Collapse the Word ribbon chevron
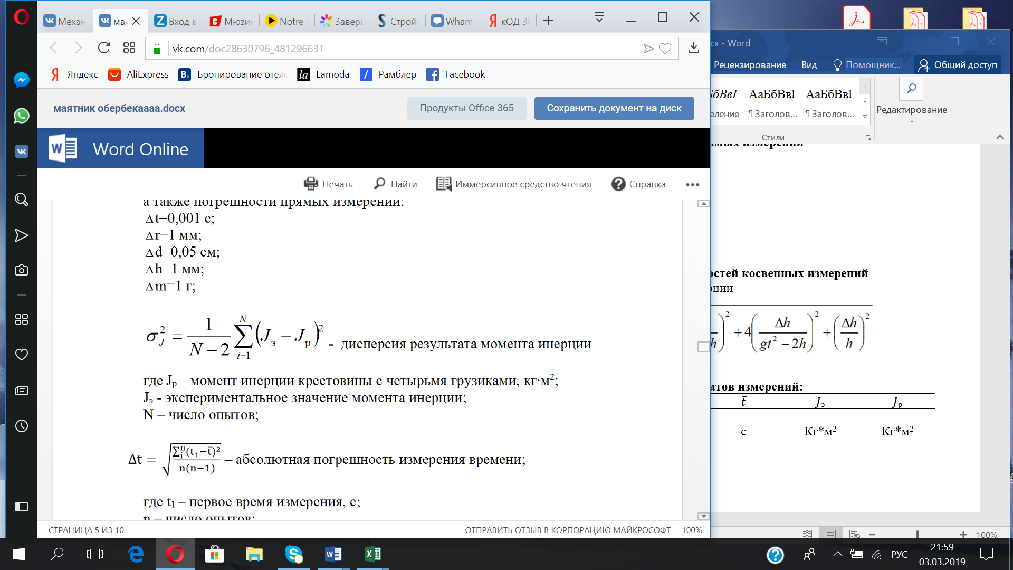The width and height of the screenshot is (1013, 570). (x=1000, y=137)
